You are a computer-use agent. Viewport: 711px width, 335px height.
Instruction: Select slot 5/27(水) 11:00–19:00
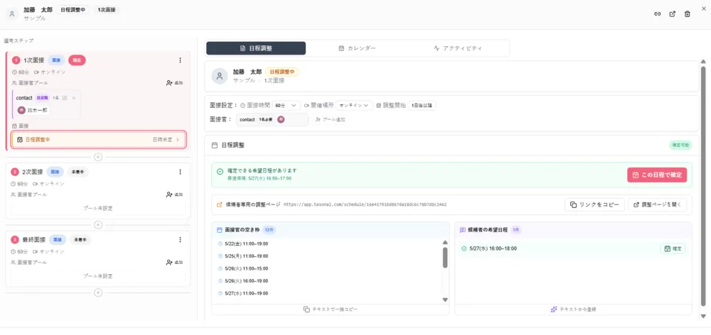(247, 293)
